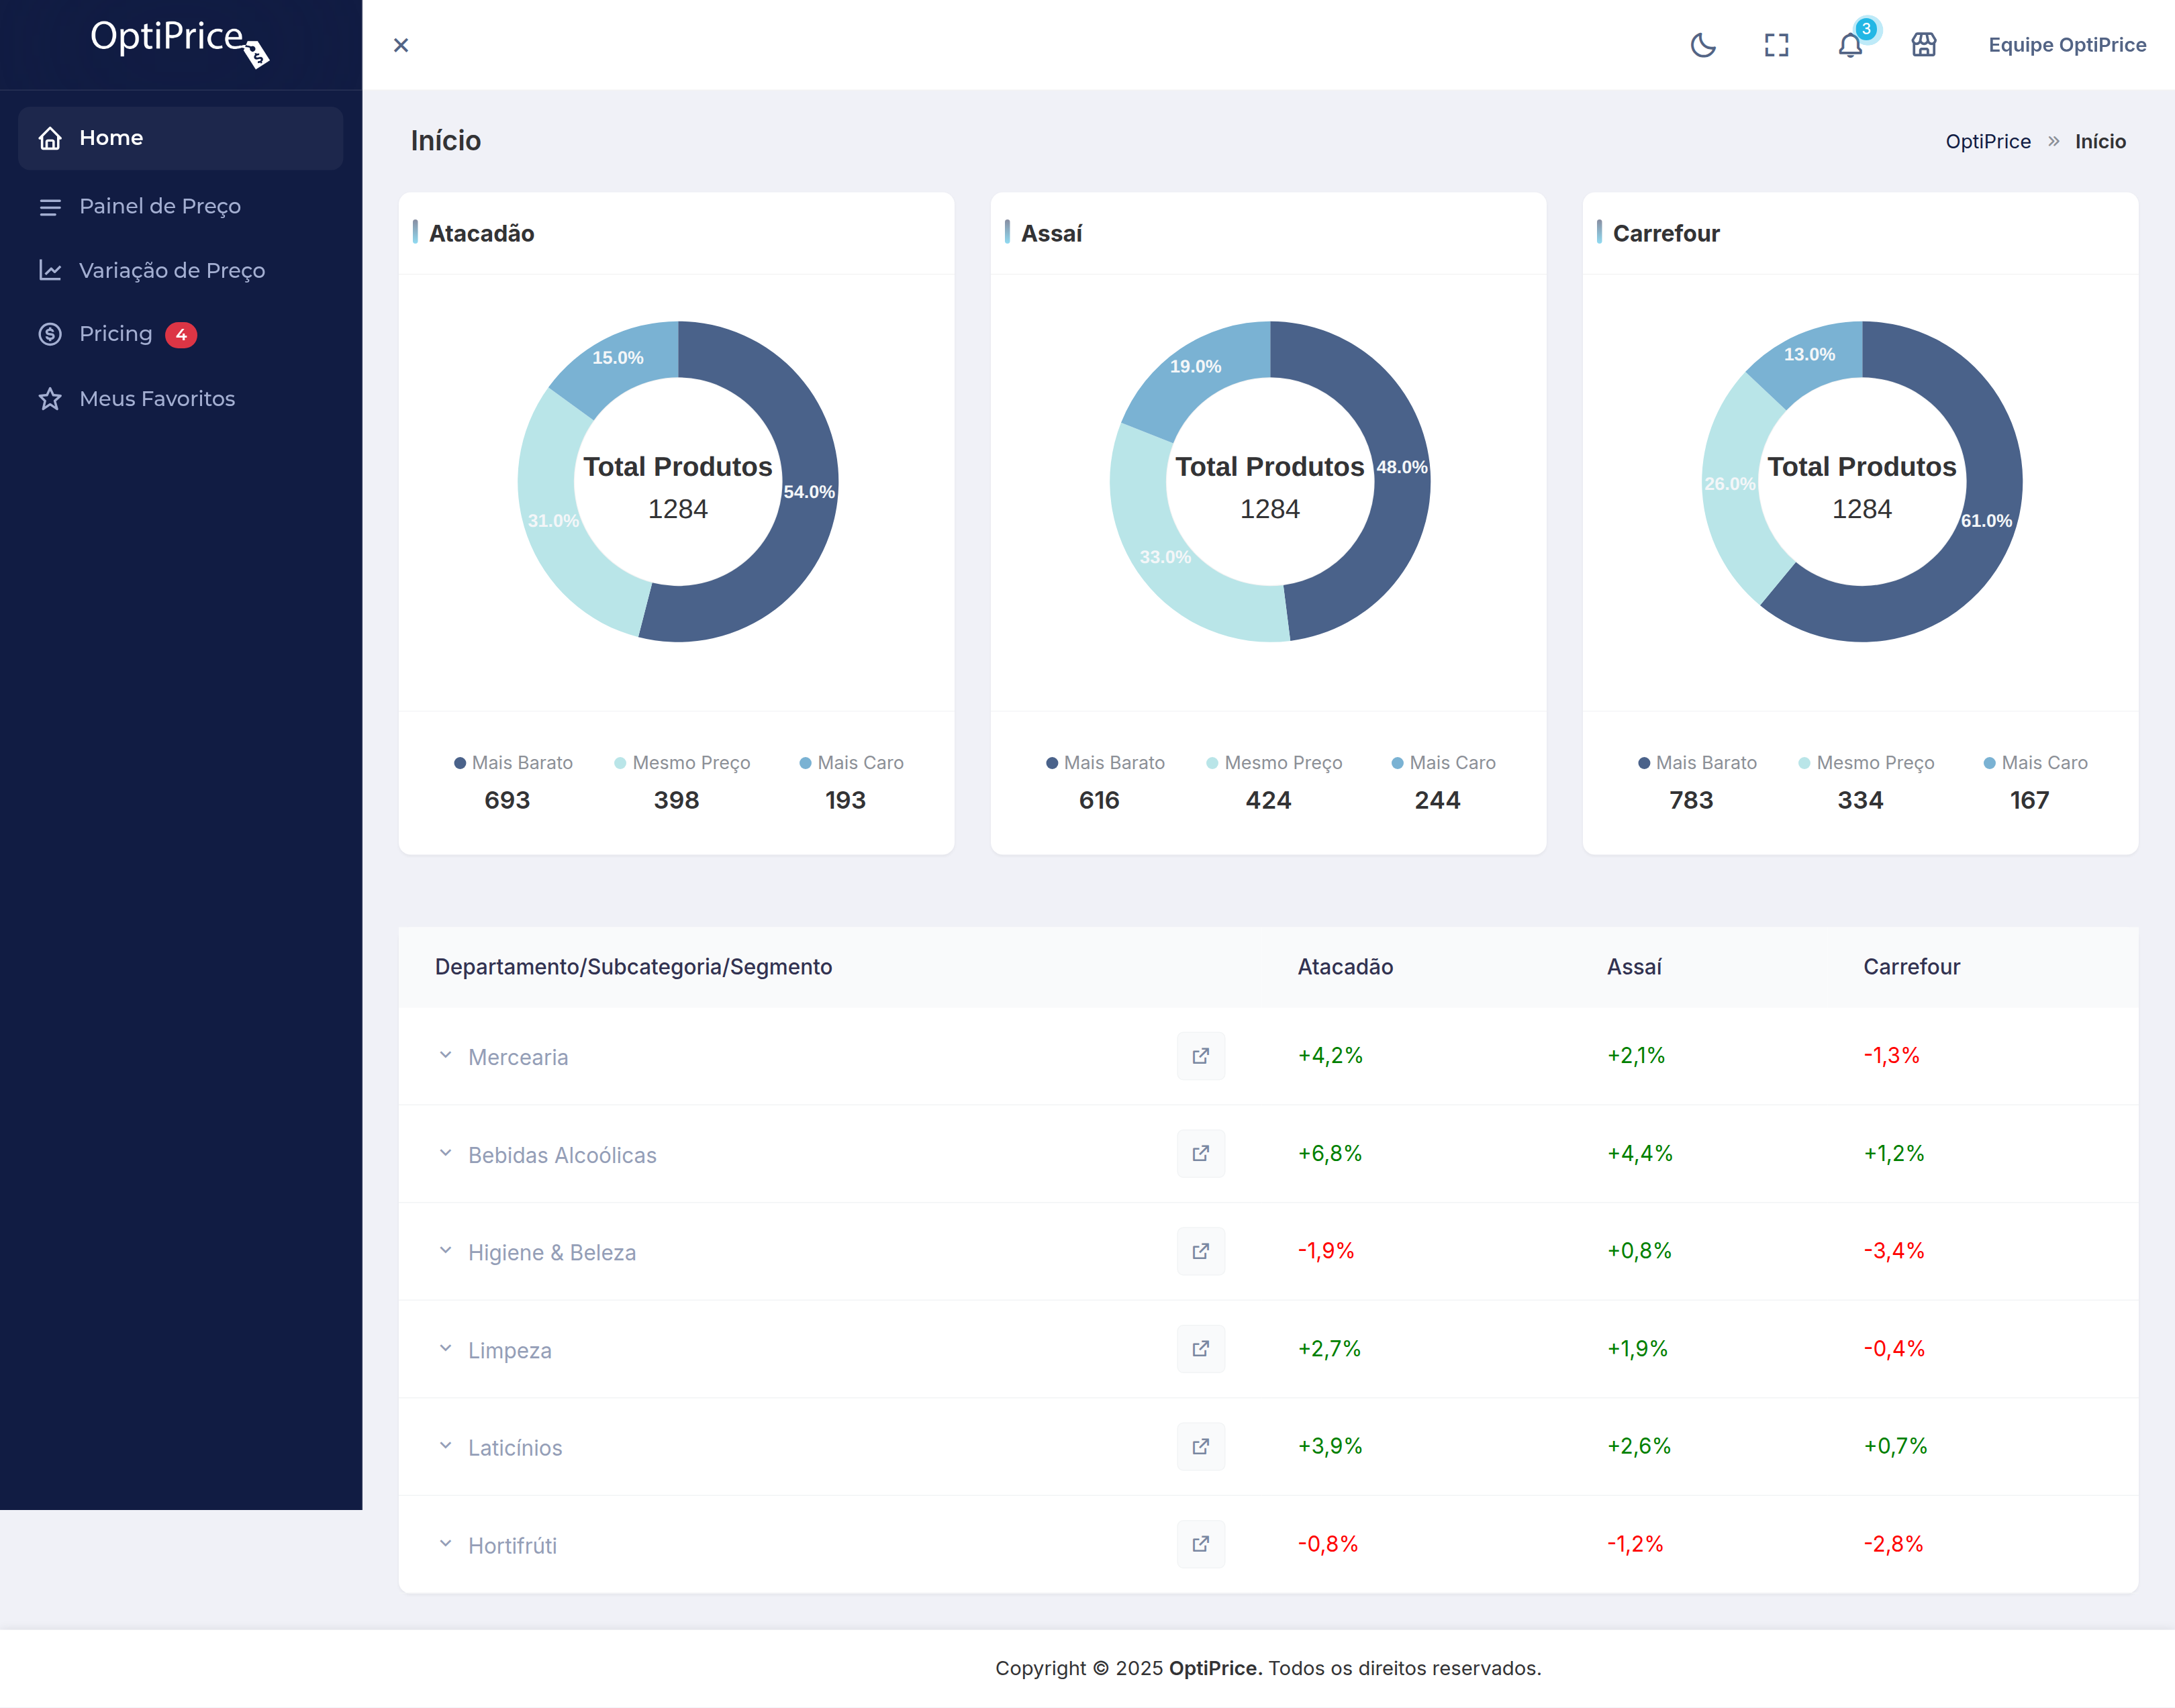Screen dimensions: 2175x1708
Task: Click the Higiene & Beleza row label
Action: click(x=552, y=1252)
